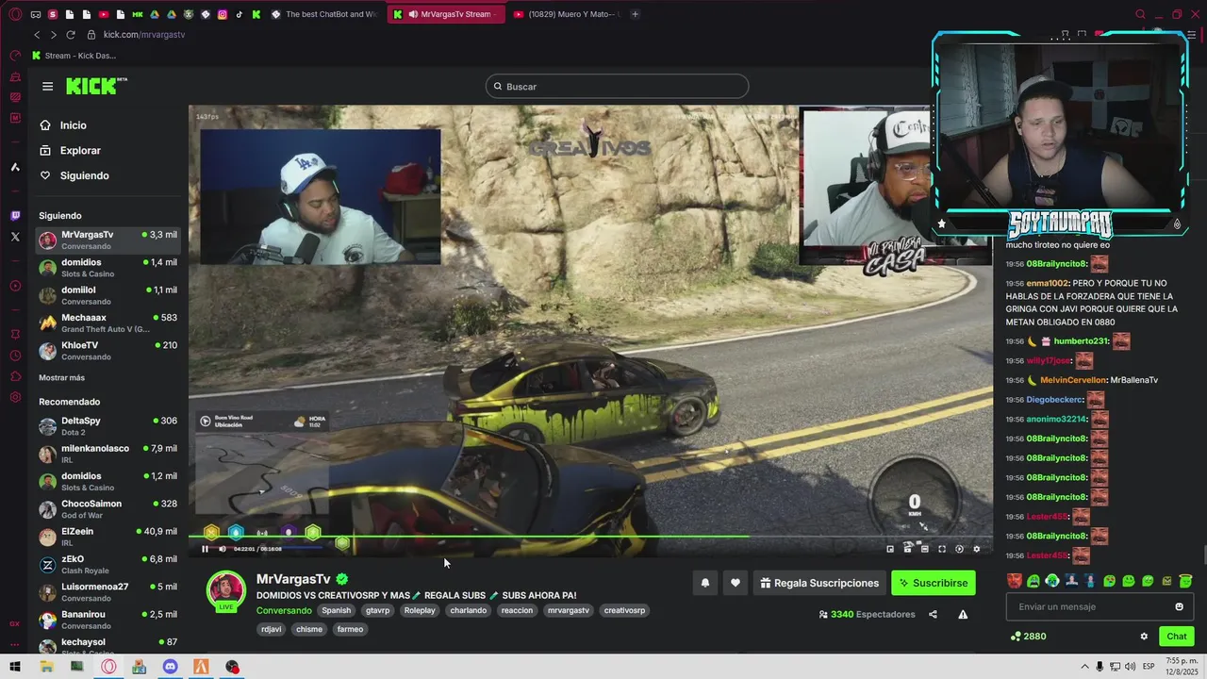Select the chisme tag chip

click(x=309, y=629)
